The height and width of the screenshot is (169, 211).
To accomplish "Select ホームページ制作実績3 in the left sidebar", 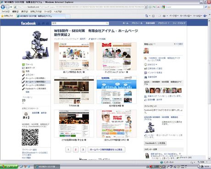I will tap(35, 85).
